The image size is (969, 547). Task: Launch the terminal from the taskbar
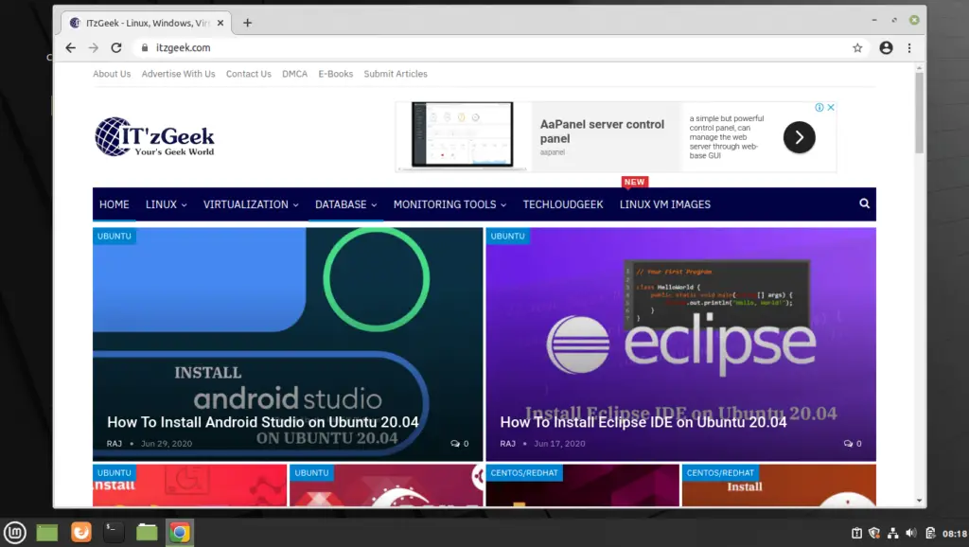point(114,532)
